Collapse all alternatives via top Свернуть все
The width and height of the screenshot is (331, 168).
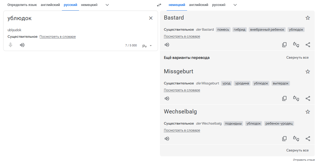(x=297, y=58)
